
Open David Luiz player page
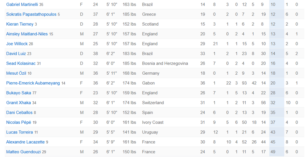(x=16, y=54)
